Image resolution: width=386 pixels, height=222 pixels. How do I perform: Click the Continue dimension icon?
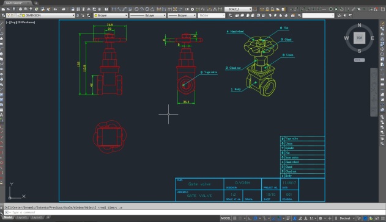pyautogui.click(x=169, y=9)
